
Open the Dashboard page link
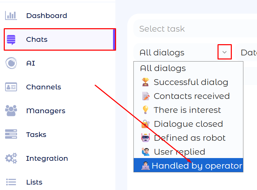click(x=46, y=16)
